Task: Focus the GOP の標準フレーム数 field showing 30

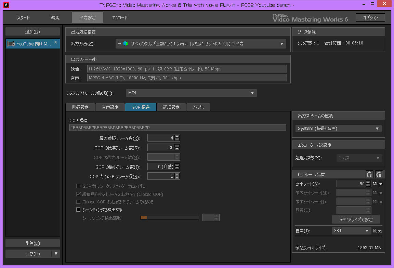Action: click(161, 147)
